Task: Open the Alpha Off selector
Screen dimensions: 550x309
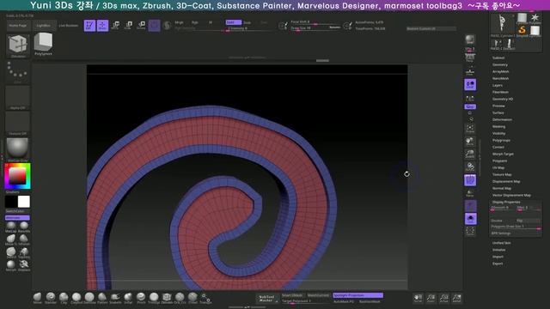Action: 17,98
